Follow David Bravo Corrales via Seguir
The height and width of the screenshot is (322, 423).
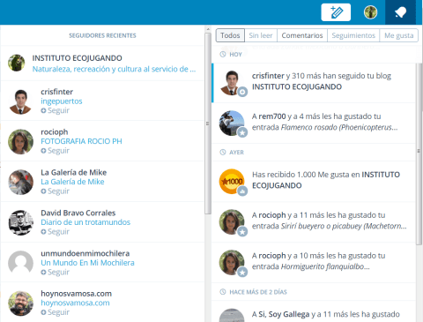point(56,232)
